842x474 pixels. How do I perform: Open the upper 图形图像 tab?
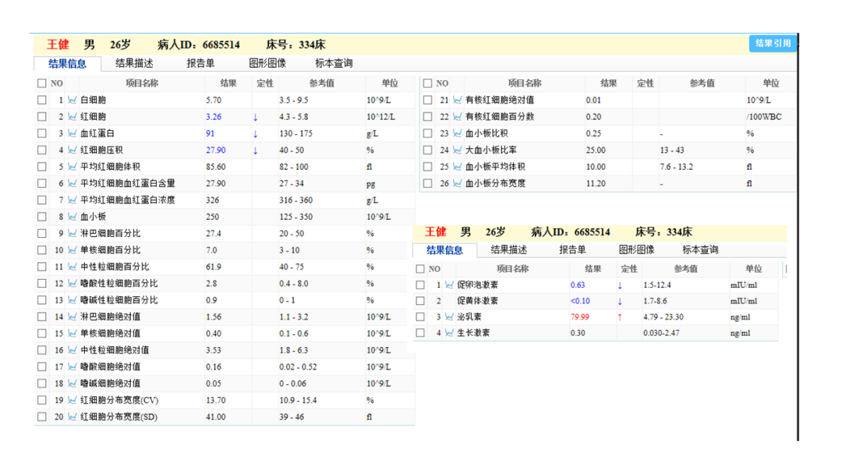tap(267, 63)
